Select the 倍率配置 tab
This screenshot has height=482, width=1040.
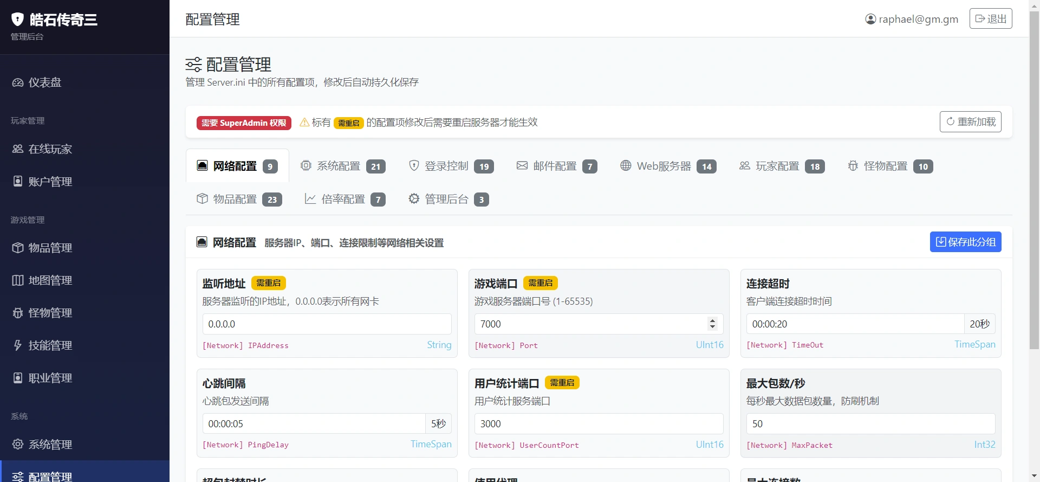(344, 200)
